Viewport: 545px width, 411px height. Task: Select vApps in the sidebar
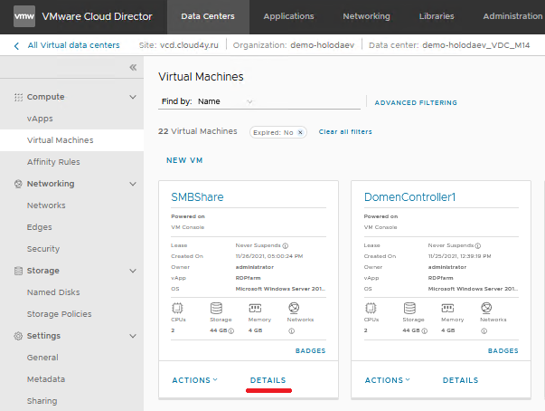pyautogui.click(x=40, y=119)
